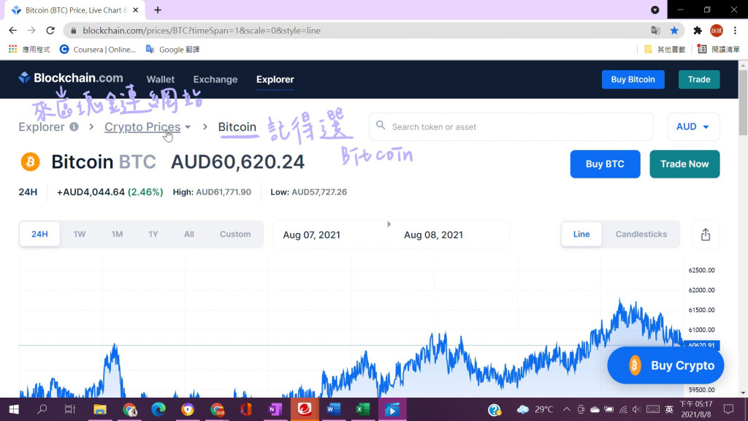The width and height of the screenshot is (748, 421).
Task: Open Chrome three-dot menu
Action: (x=735, y=31)
